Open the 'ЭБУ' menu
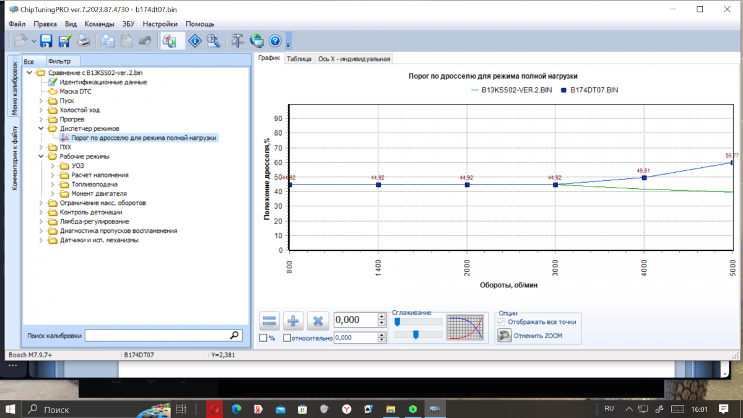 [128, 24]
